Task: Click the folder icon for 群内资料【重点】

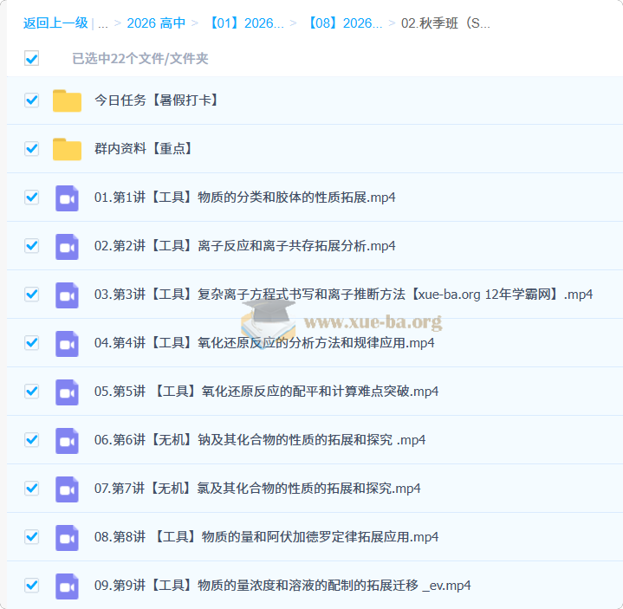Action: pos(67,149)
